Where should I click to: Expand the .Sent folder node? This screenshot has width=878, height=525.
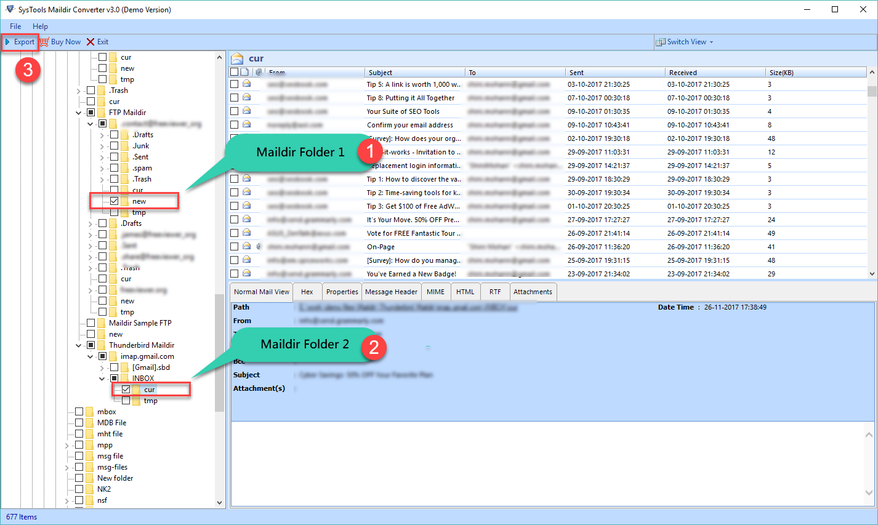pyautogui.click(x=102, y=157)
